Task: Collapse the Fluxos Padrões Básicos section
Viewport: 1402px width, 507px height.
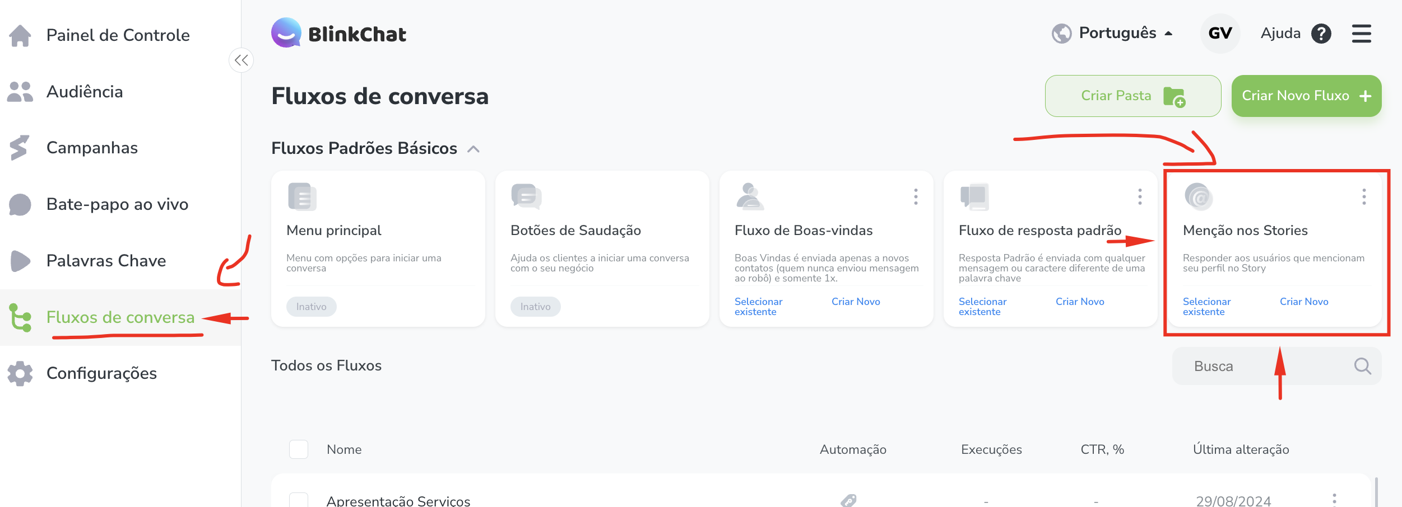Action: tap(473, 149)
